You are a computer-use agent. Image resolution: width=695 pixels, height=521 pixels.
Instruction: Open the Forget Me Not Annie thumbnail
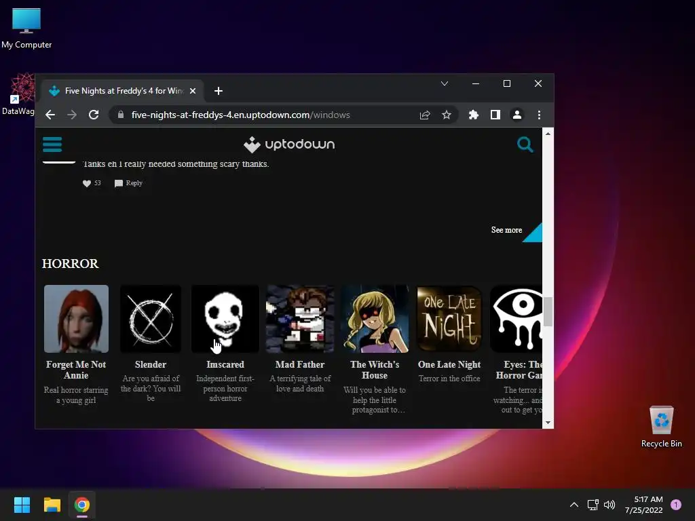[x=76, y=319]
